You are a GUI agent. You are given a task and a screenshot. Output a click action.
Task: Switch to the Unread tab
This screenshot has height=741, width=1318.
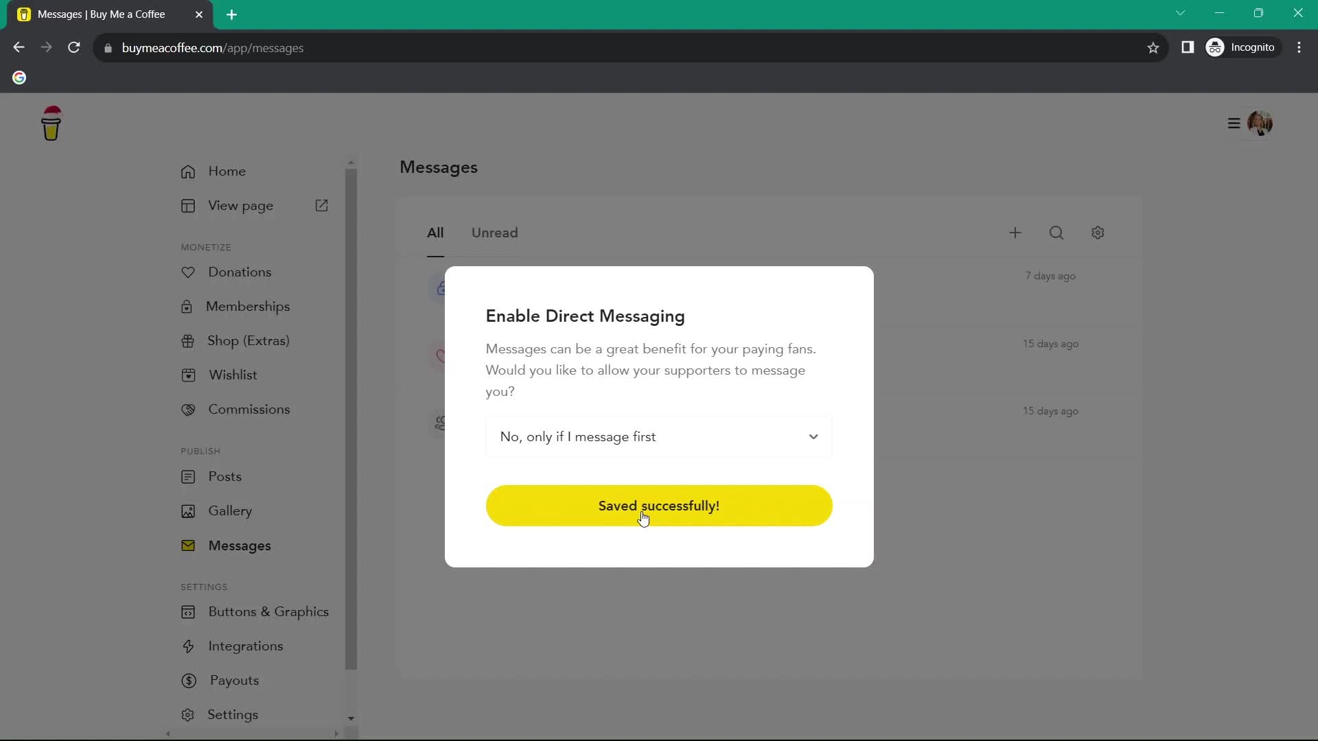tap(495, 233)
